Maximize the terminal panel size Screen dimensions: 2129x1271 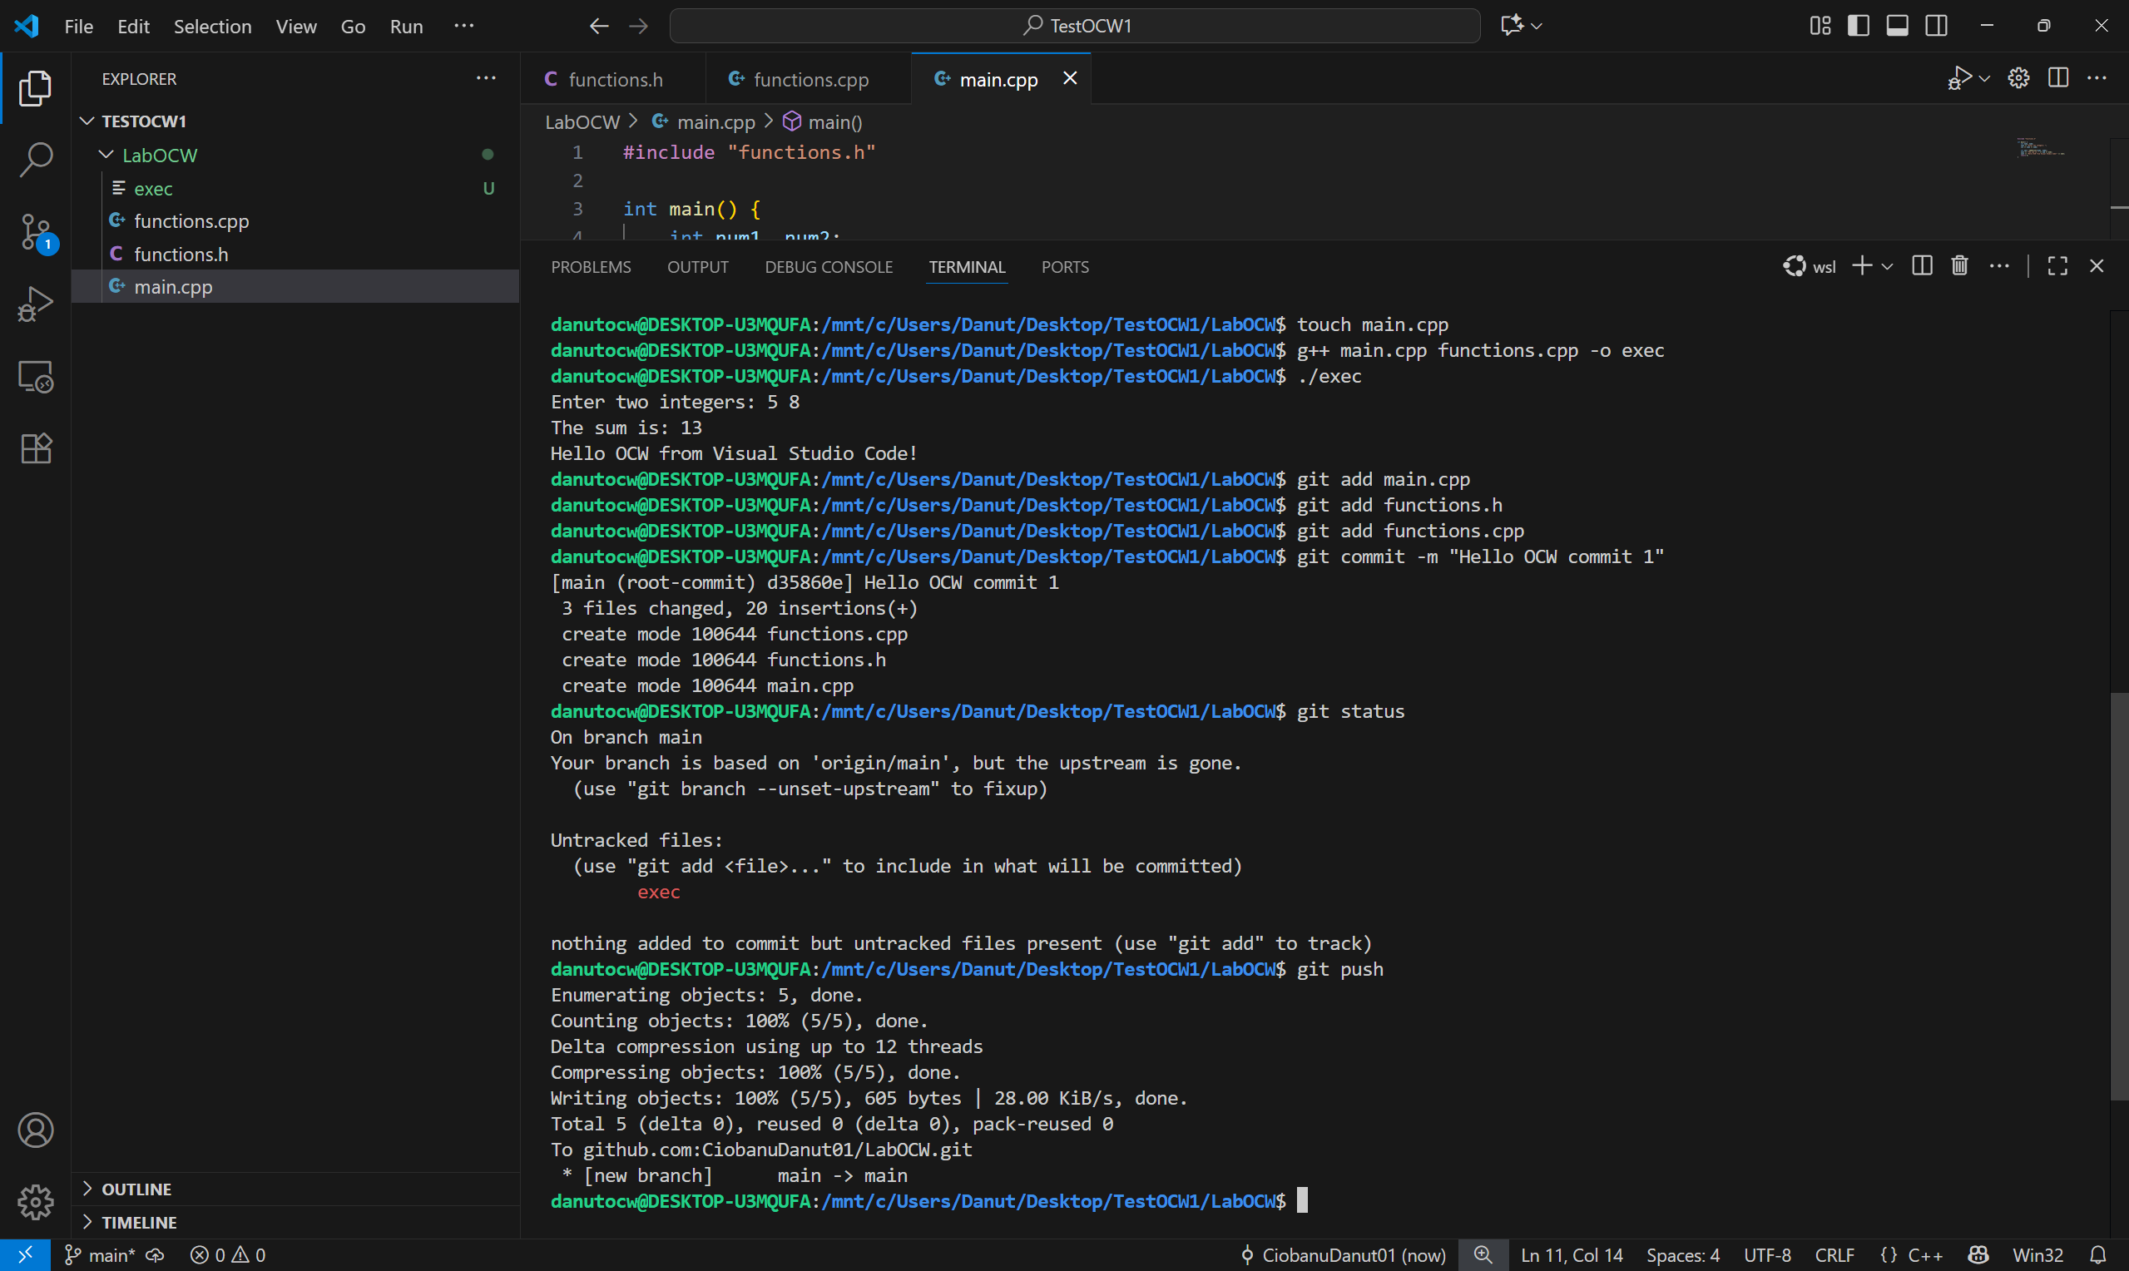coord(2057,266)
